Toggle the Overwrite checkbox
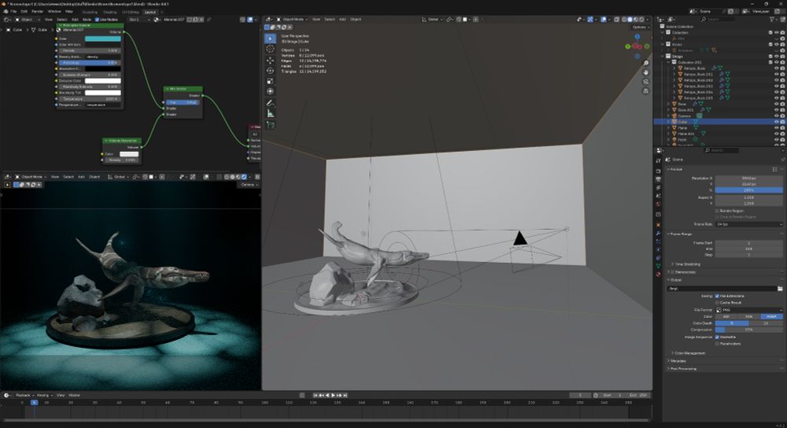 coord(717,338)
